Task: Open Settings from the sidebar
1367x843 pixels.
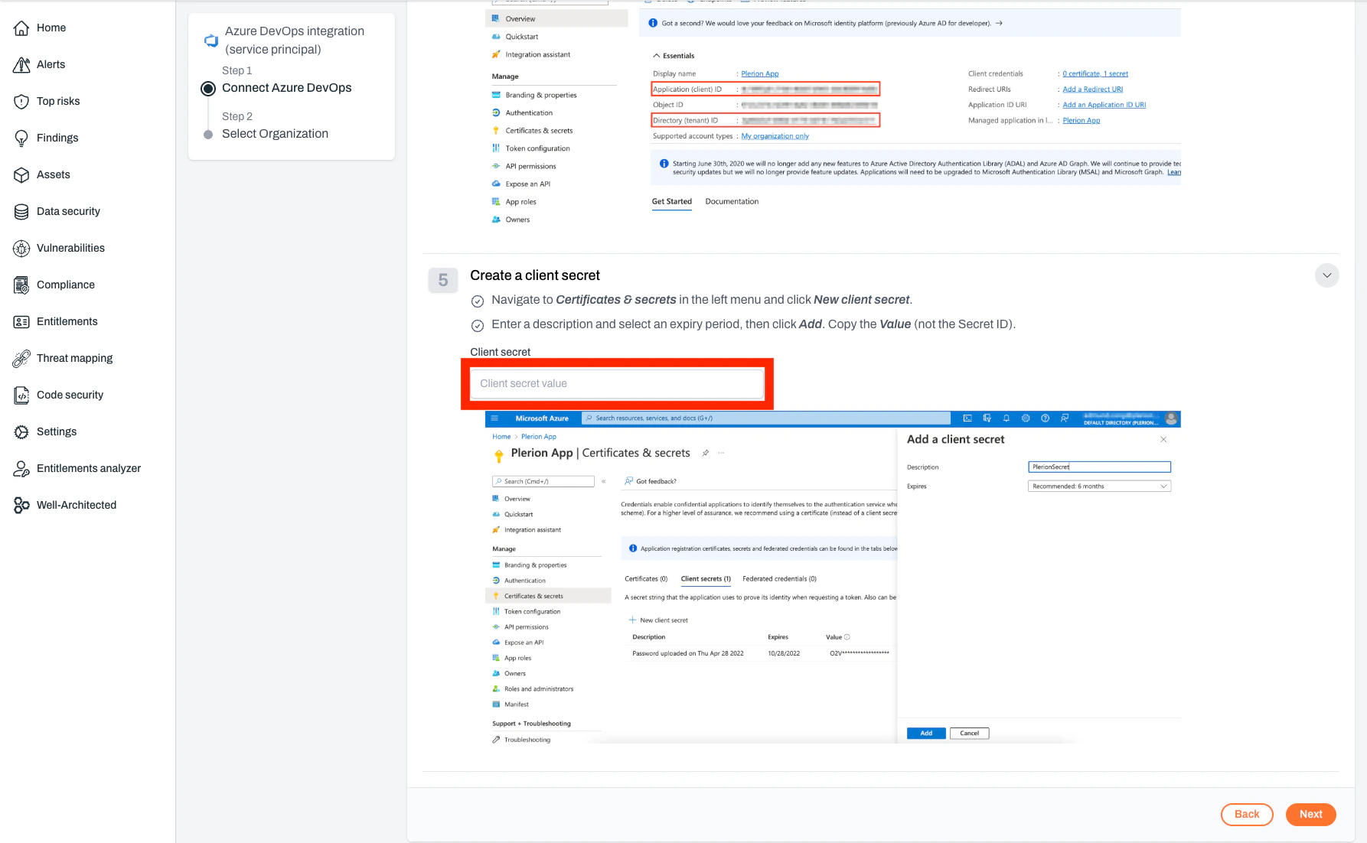Action: point(57,431)
